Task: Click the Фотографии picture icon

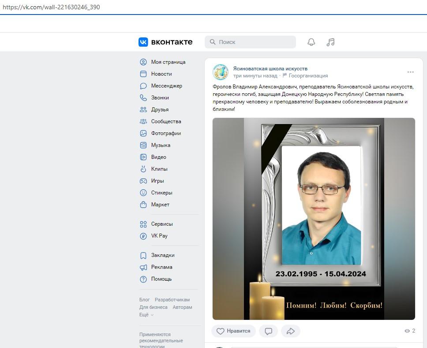Action: click(143, 133)
